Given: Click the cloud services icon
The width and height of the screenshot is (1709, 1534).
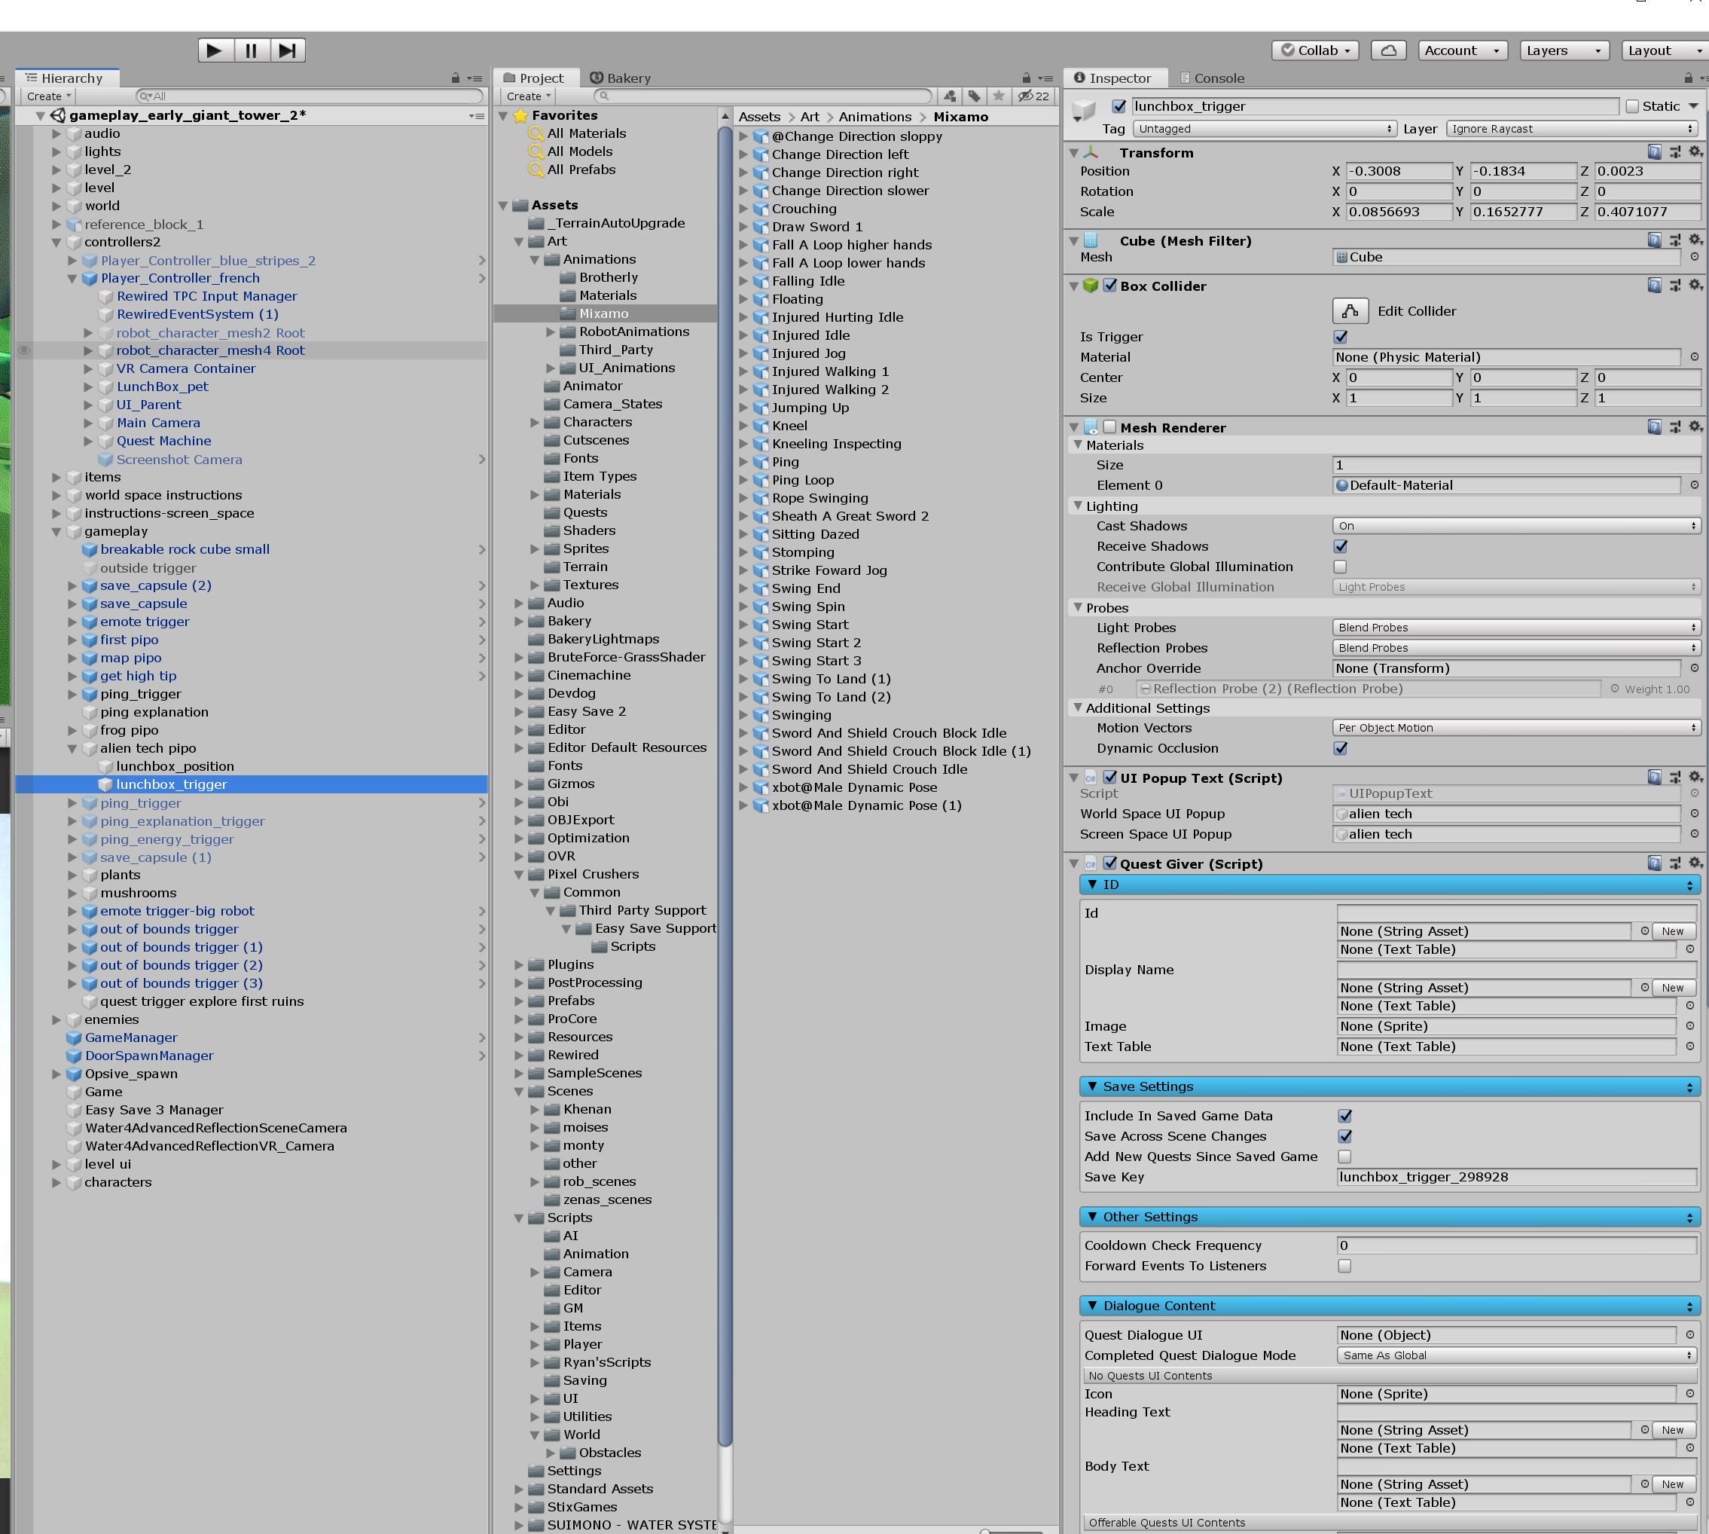Looking at the screenshot, I should coord(1388,50).
